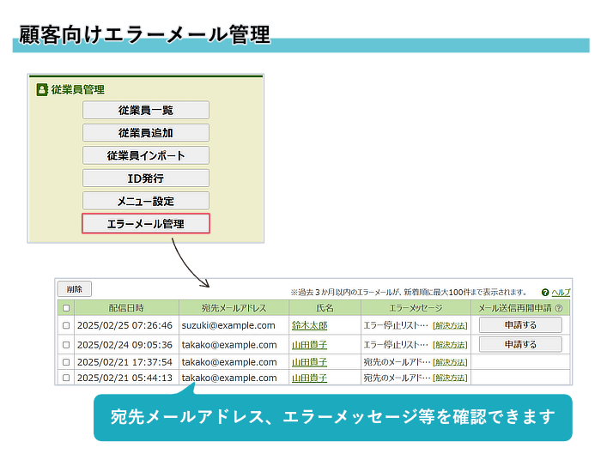Click the green help icon beside ヘルプ
This screenshot has height=472, width=601.
point(545,293)
